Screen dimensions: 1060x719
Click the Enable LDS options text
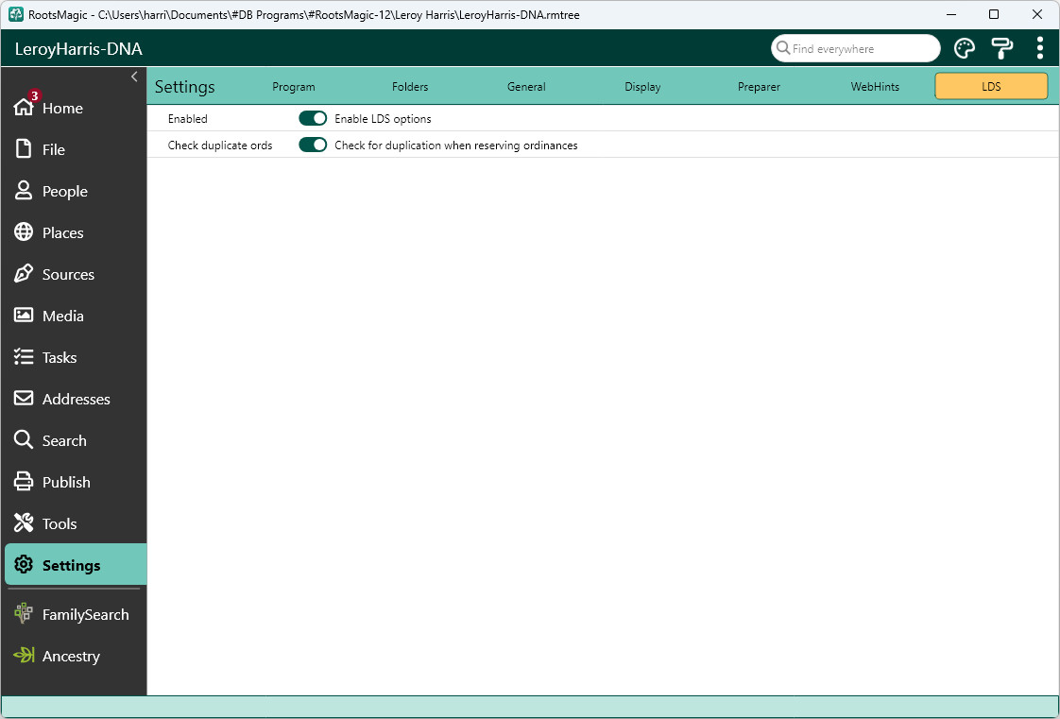click(383, 119)
